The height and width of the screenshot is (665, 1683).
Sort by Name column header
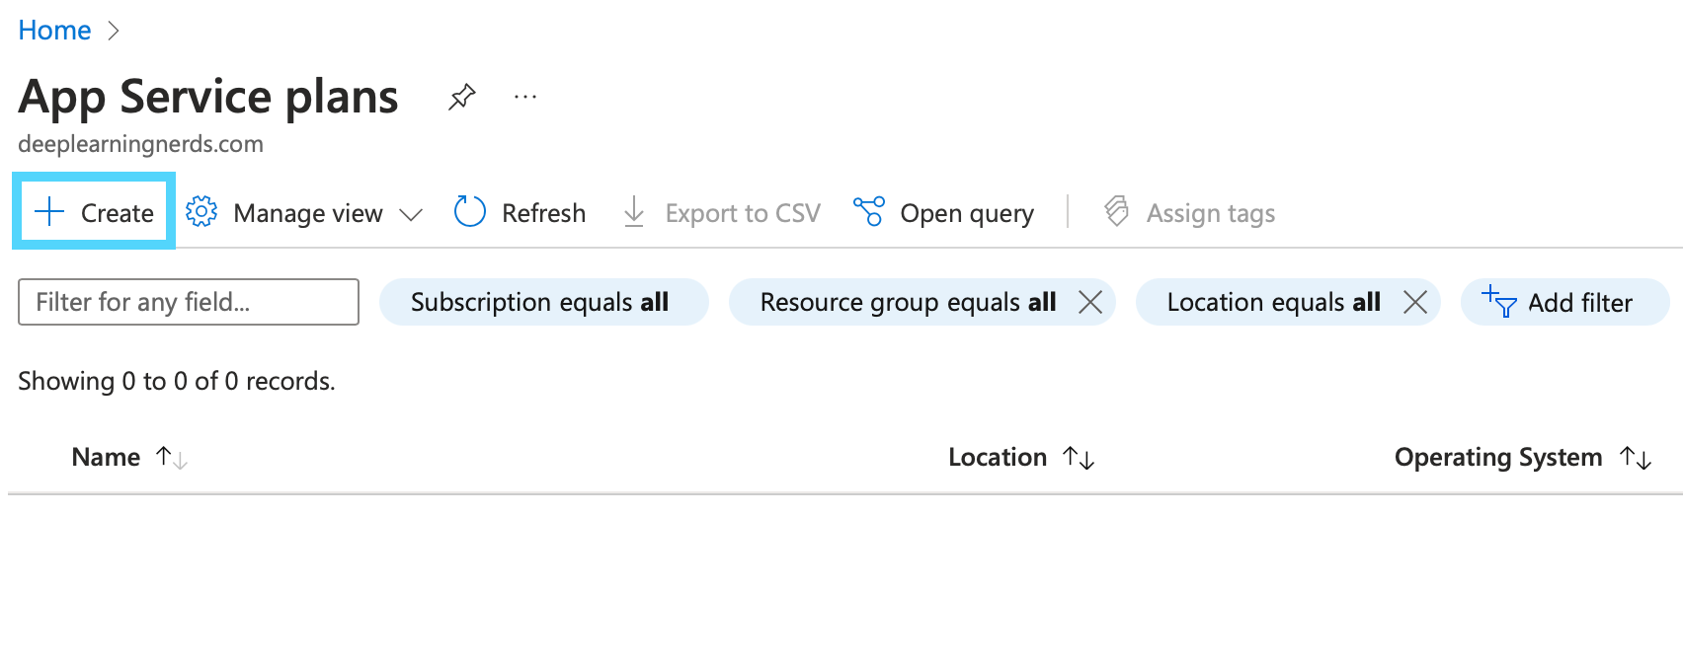pos(106,457)
